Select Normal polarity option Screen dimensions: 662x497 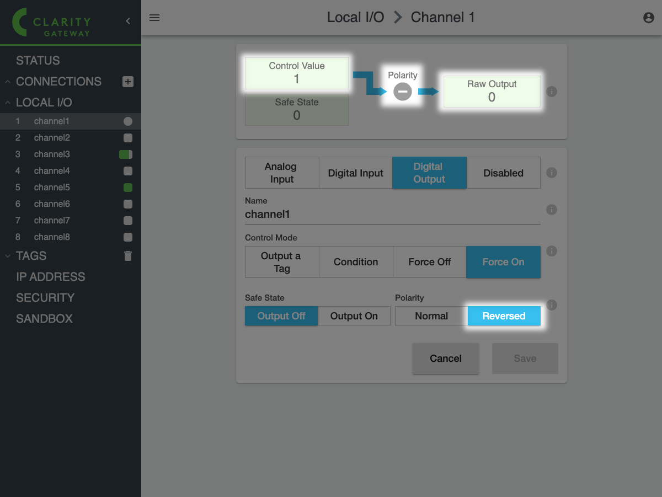pos(431,316)
